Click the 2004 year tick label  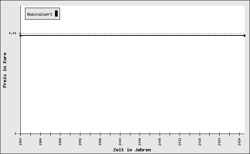coord(140,142)
